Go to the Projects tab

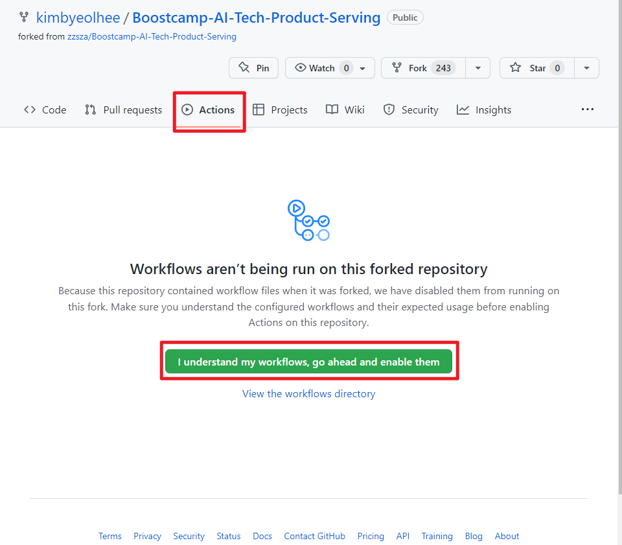click(280, 110)
